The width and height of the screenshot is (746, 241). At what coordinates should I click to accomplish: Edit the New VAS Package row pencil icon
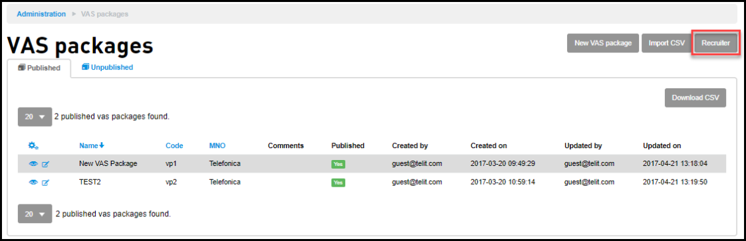[46, 164]
